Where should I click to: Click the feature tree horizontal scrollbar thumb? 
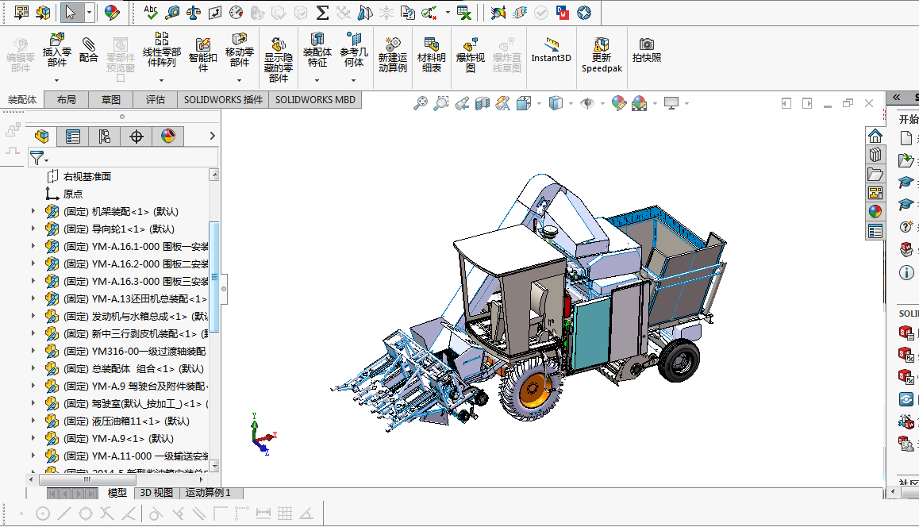pyautogui.click(x=88, y=479)
